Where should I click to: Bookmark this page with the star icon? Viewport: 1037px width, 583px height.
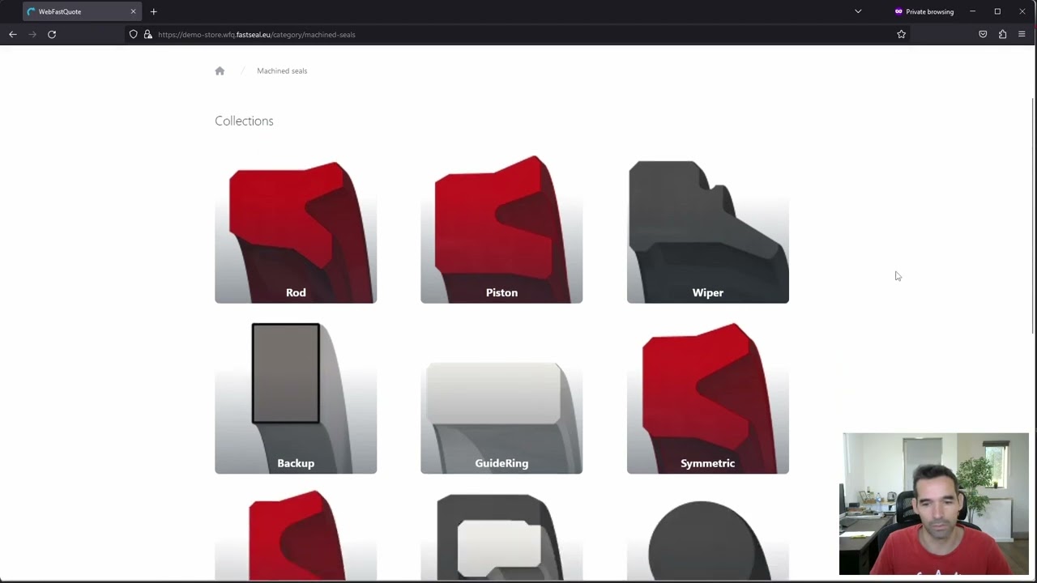(x=901, y=34)
